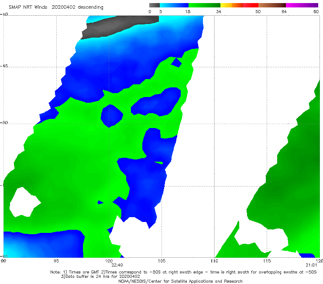Click the white data gap near 92E
Screen dimensions: 323x284
(24, 202)
